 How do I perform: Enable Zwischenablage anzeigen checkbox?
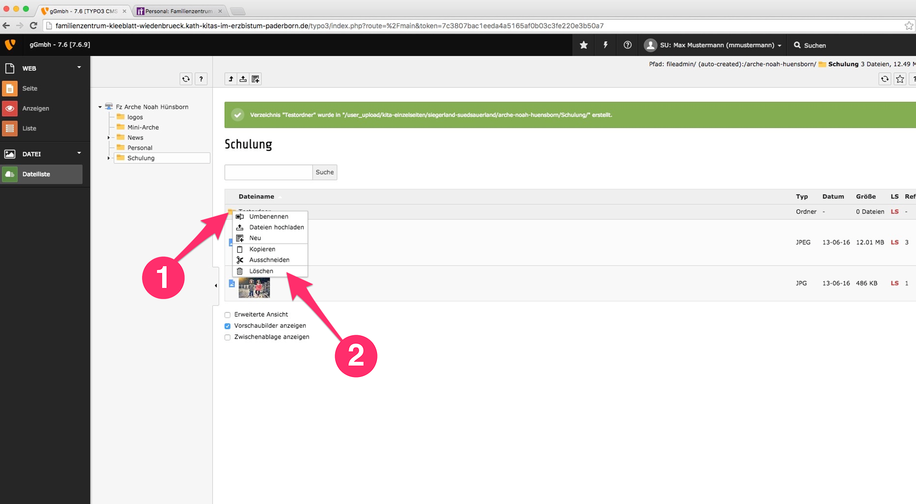coord(228,337)
